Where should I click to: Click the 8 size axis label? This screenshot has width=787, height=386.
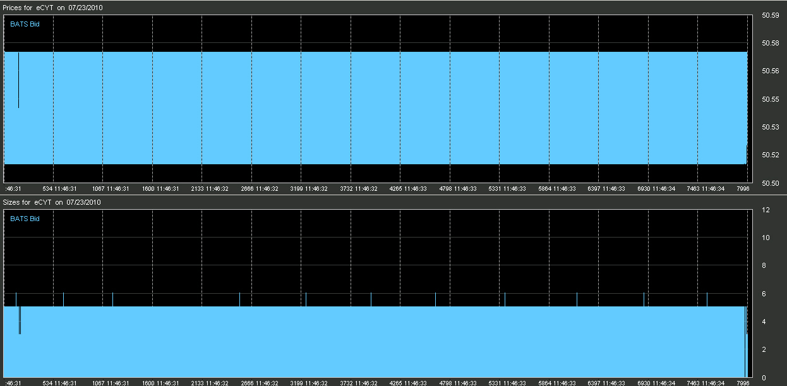[x=764, y=265]
